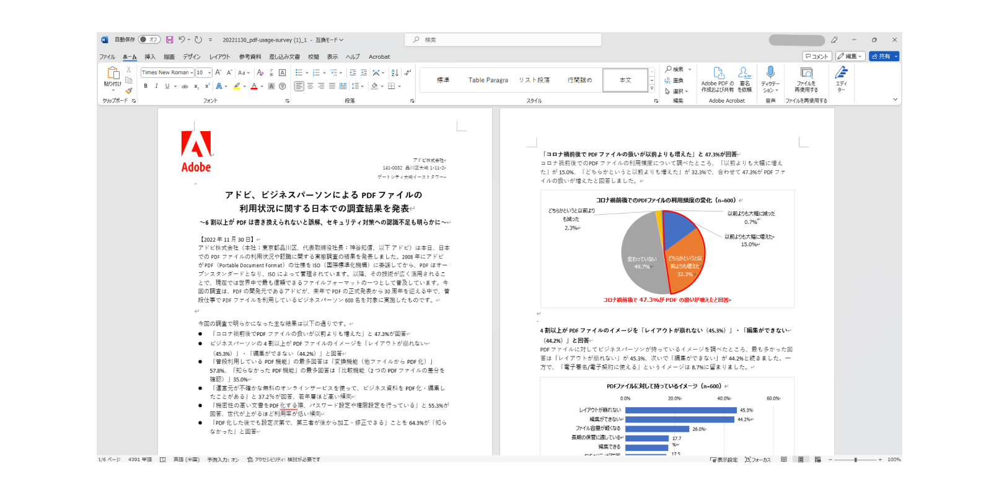Switch to the Insert tab
This screenshot has width=999, height=495.
[x=150, y=57]
